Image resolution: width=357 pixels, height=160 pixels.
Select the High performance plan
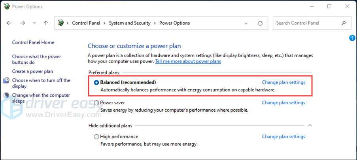[96, 137]
